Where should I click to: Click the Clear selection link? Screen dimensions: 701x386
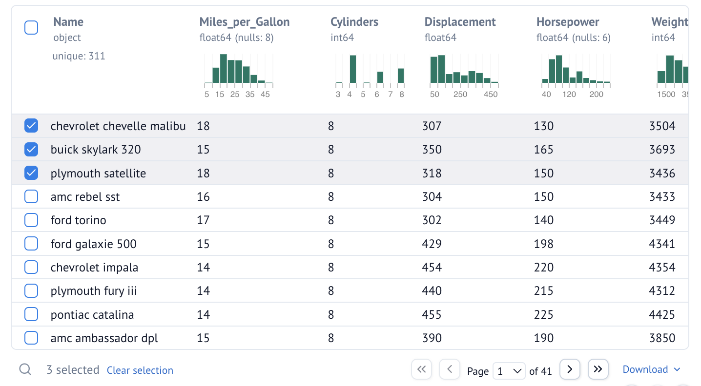click(x=140, y=370)
